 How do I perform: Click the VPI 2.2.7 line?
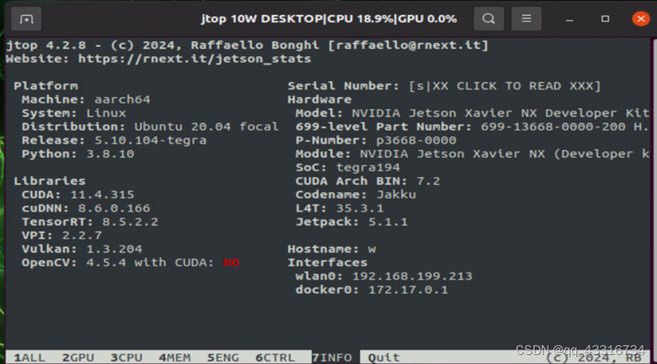[62, 236]
